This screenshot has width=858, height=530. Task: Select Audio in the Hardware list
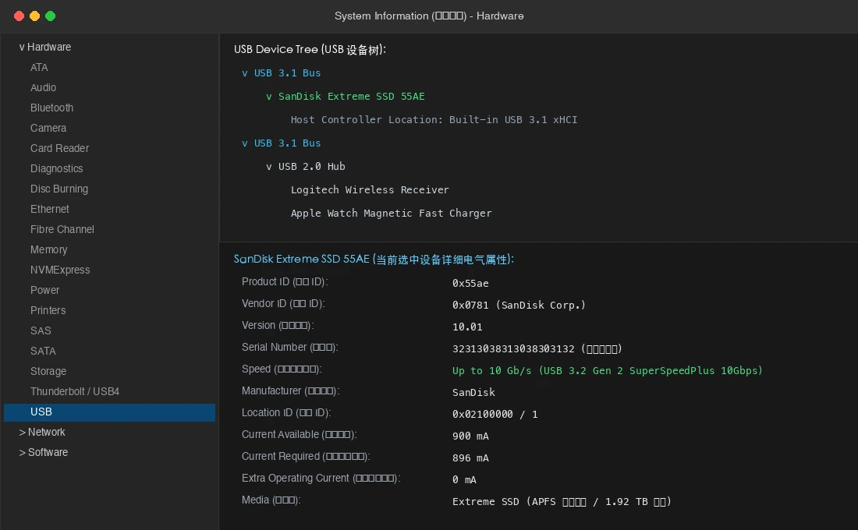click(43, 87)
